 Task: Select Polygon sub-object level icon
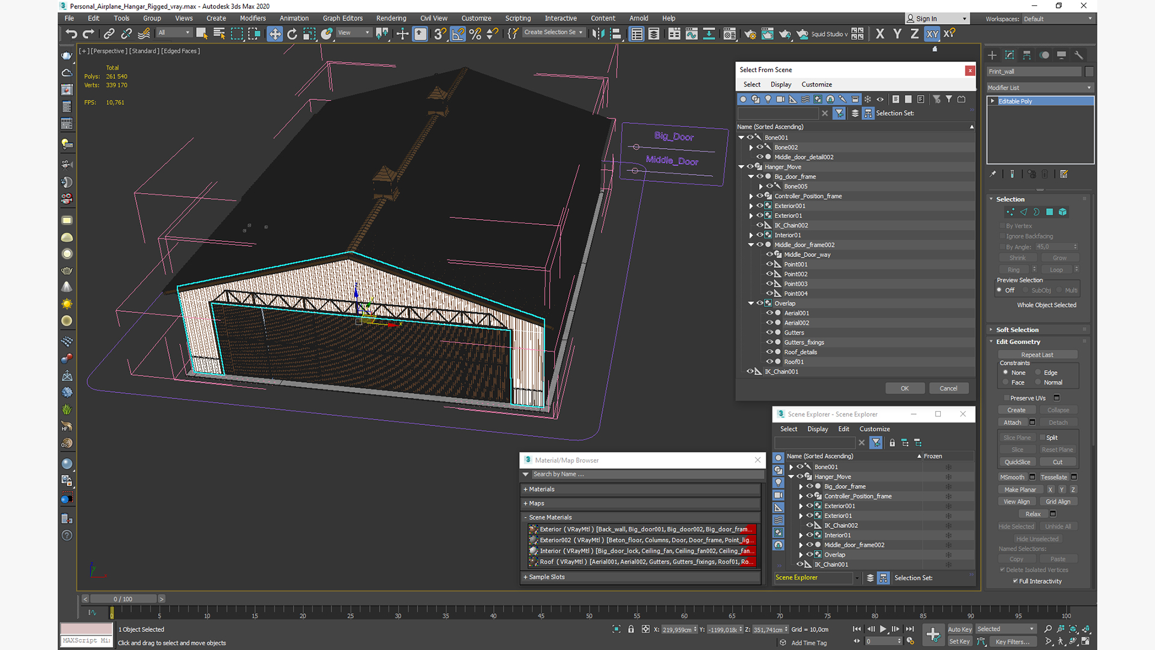pyautogui.click(x=1050, y=212)
